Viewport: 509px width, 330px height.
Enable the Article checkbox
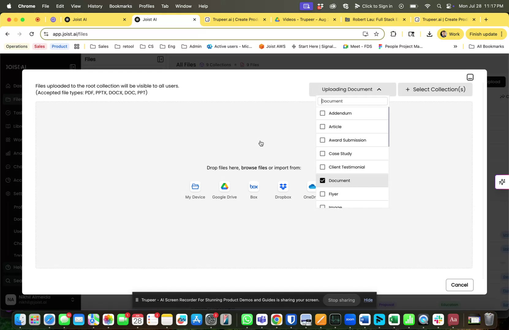[x=322, y=126]
